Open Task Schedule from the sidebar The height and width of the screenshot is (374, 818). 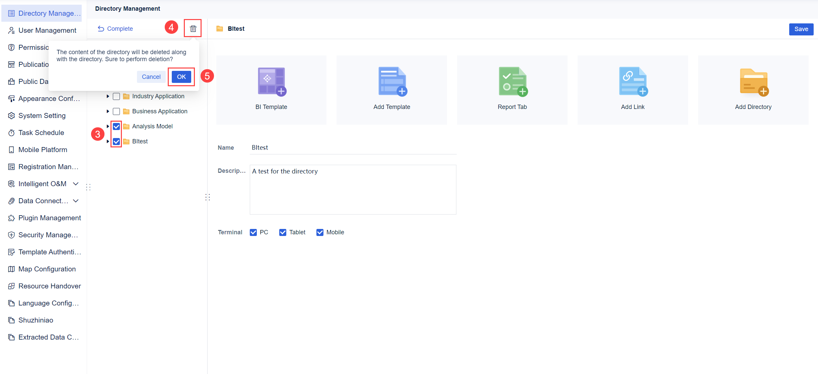(x=41, y=132)
